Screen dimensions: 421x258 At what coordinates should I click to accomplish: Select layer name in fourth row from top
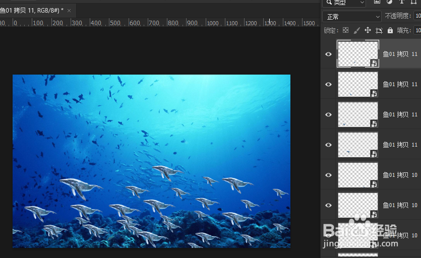click(x=400, y=145)
